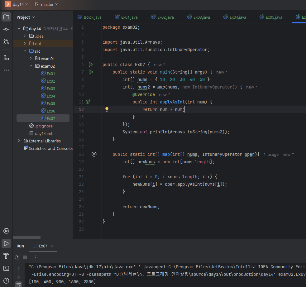Open the master branch dropdown
The width and height of the screenshot is (306, 287).
pos(50,4)
